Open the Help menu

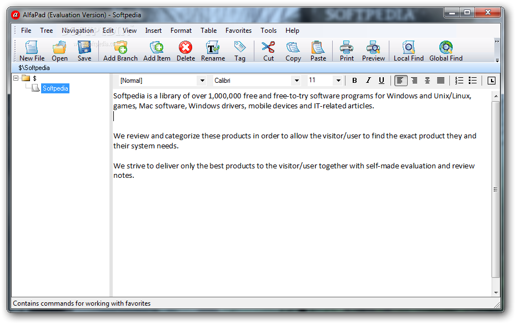click(x=292, y=31)
